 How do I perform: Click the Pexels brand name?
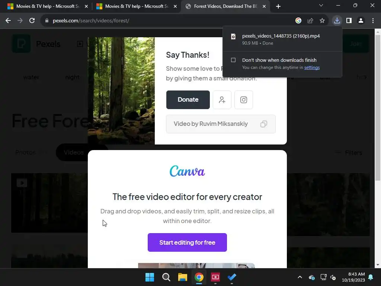pos(48,44)
